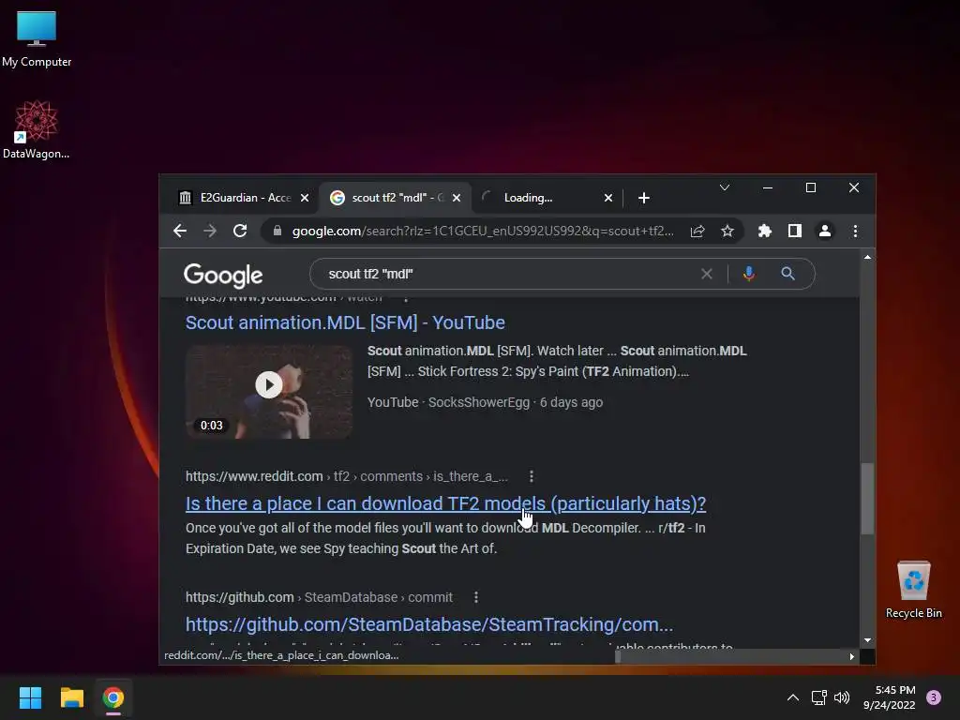The width and height of the screenshot is (960, 720).
Task: Open the network tray icon
Action: [x=818, y=697]
